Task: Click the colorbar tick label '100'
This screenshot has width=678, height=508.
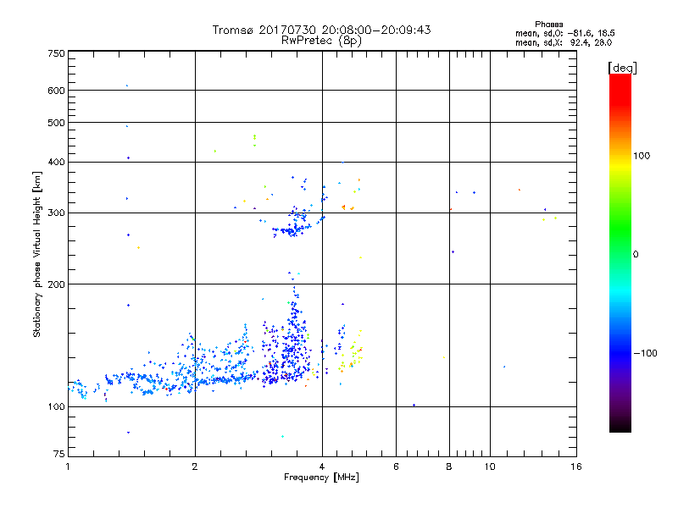Action: point(642,156)
